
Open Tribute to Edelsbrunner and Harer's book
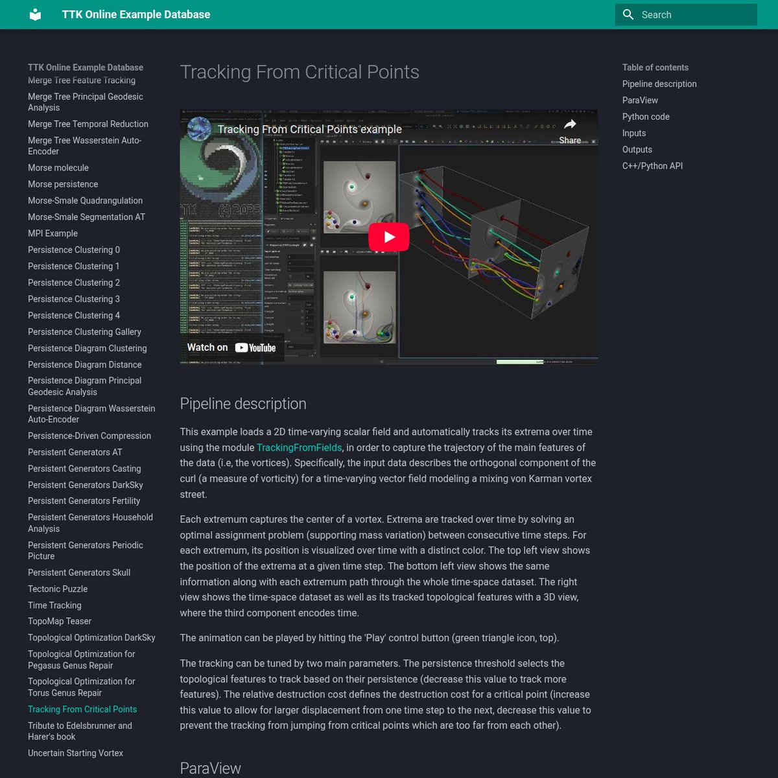point(80,731)
